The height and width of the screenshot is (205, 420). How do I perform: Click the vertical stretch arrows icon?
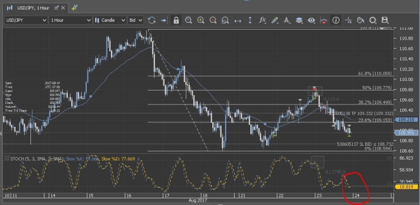250,20
